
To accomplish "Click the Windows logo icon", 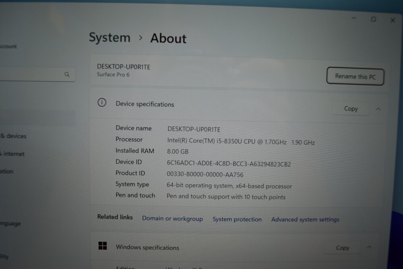I will point(102,246).
